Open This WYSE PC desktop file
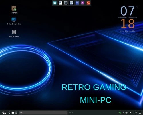The height and width of the screenshot is (115, 143). [x=14, y=33]
